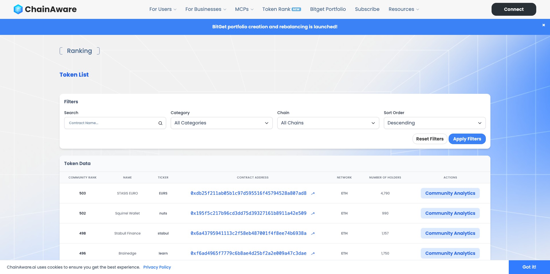Viewport: 550px width, 274px height.
Task: Expand the For Users menu
Action: pyautogui.click(x=163, y=9)
